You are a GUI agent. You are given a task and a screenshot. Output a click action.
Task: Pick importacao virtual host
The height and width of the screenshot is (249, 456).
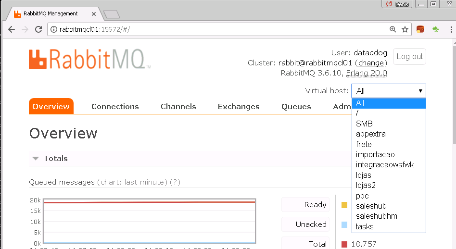(389, 155)
